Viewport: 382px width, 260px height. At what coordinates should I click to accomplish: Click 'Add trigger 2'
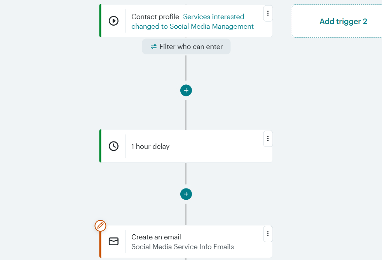pos(343,21)
